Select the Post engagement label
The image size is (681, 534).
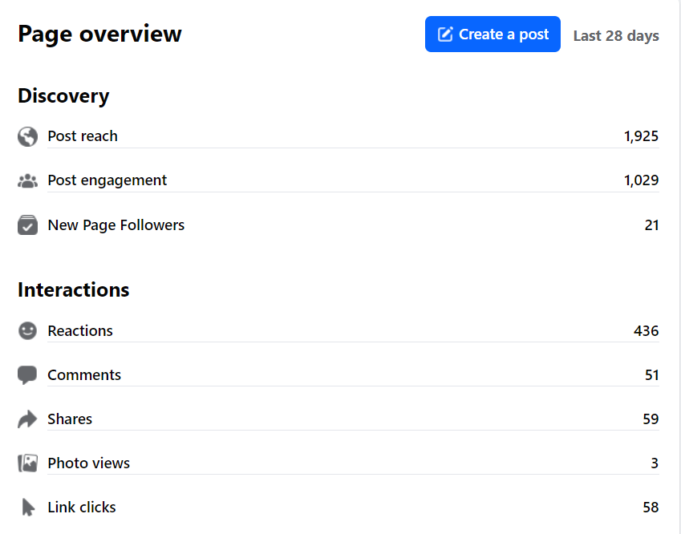(x=107, y=180)
